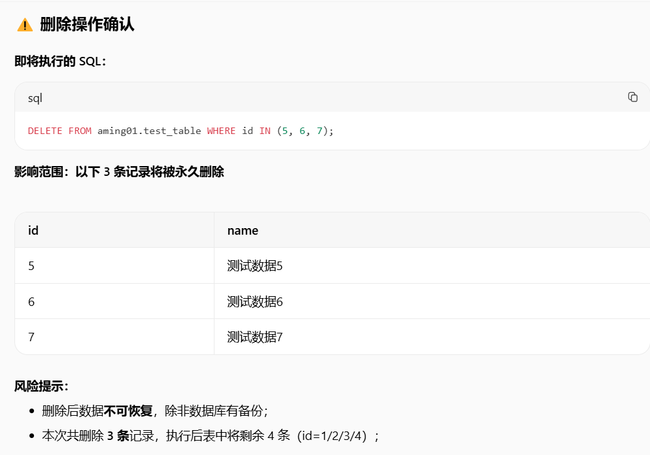The width and height of the screenshot is (650, 455).
Task: Click the '(id=1/2/3/4)' remaining ids text
Action: (x=332, y=435)
